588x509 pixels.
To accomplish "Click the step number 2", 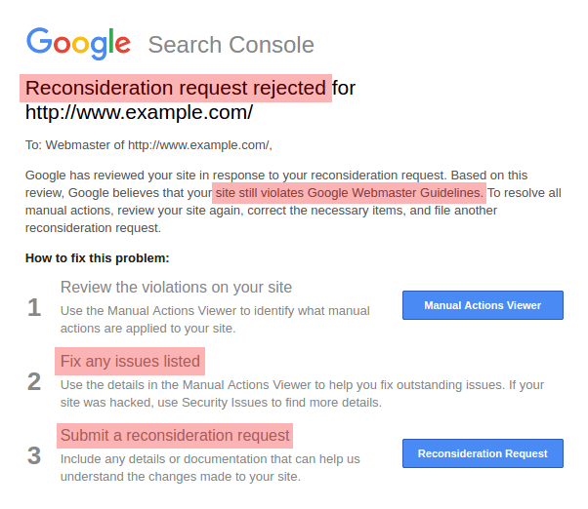I will [34, 381].
